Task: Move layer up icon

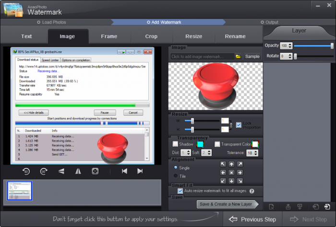Action: 288,207
